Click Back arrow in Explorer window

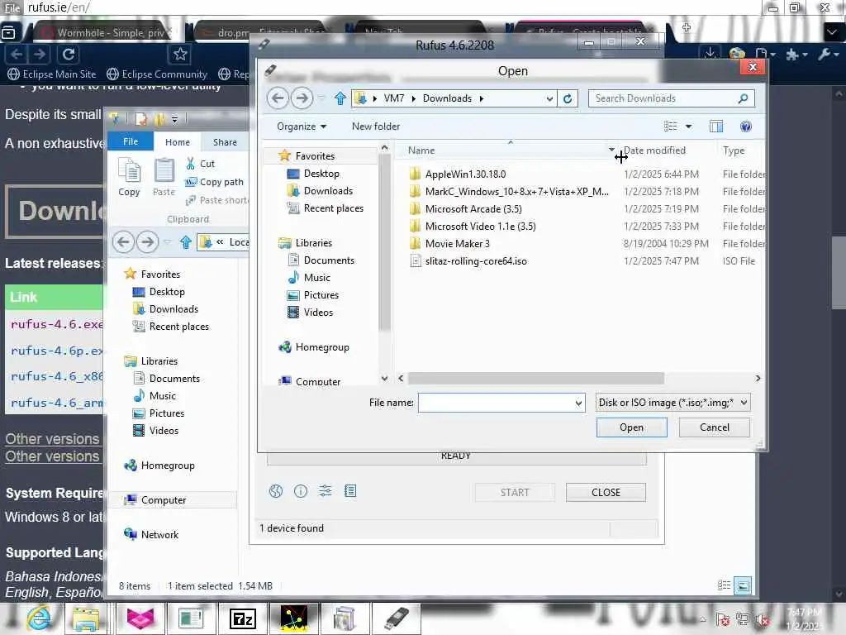click(x=123, y=242)
